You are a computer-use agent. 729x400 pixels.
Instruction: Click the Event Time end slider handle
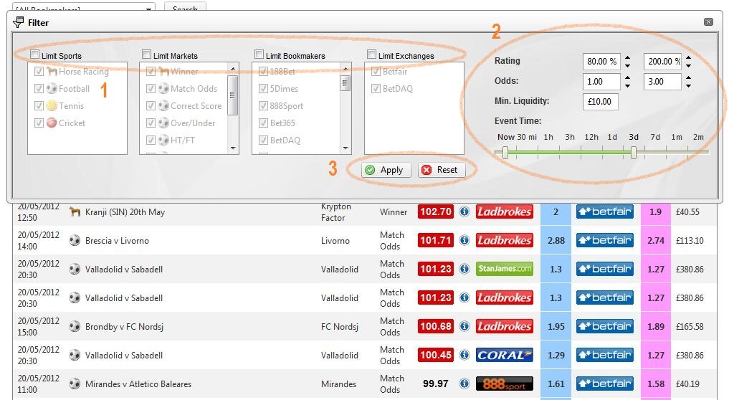coord(633,153)
